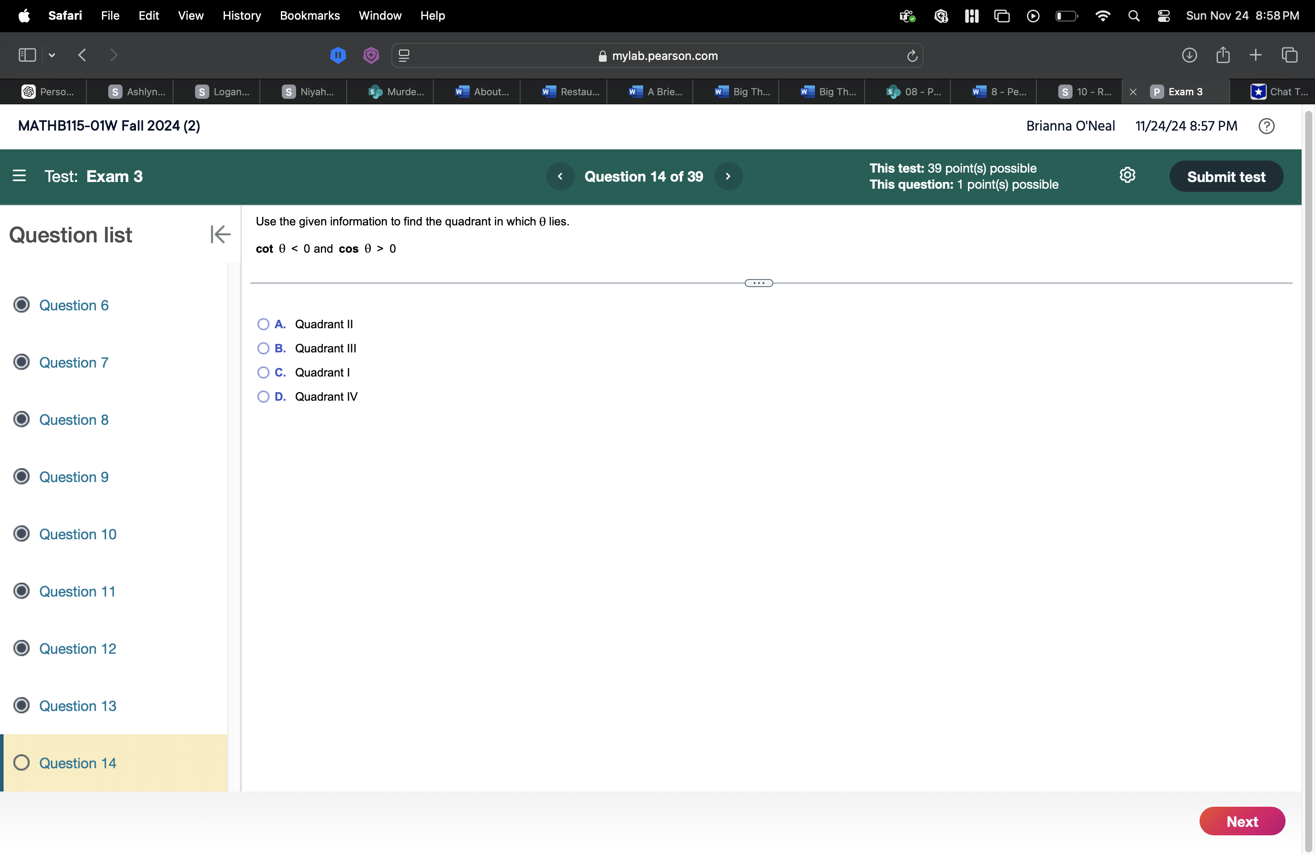
Task: Click the Safari share icon
Action: [x=1223, y=55]
